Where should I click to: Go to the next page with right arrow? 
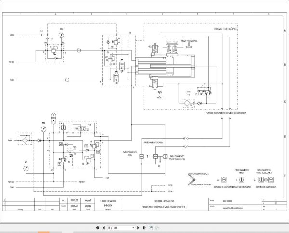(138, 228)
